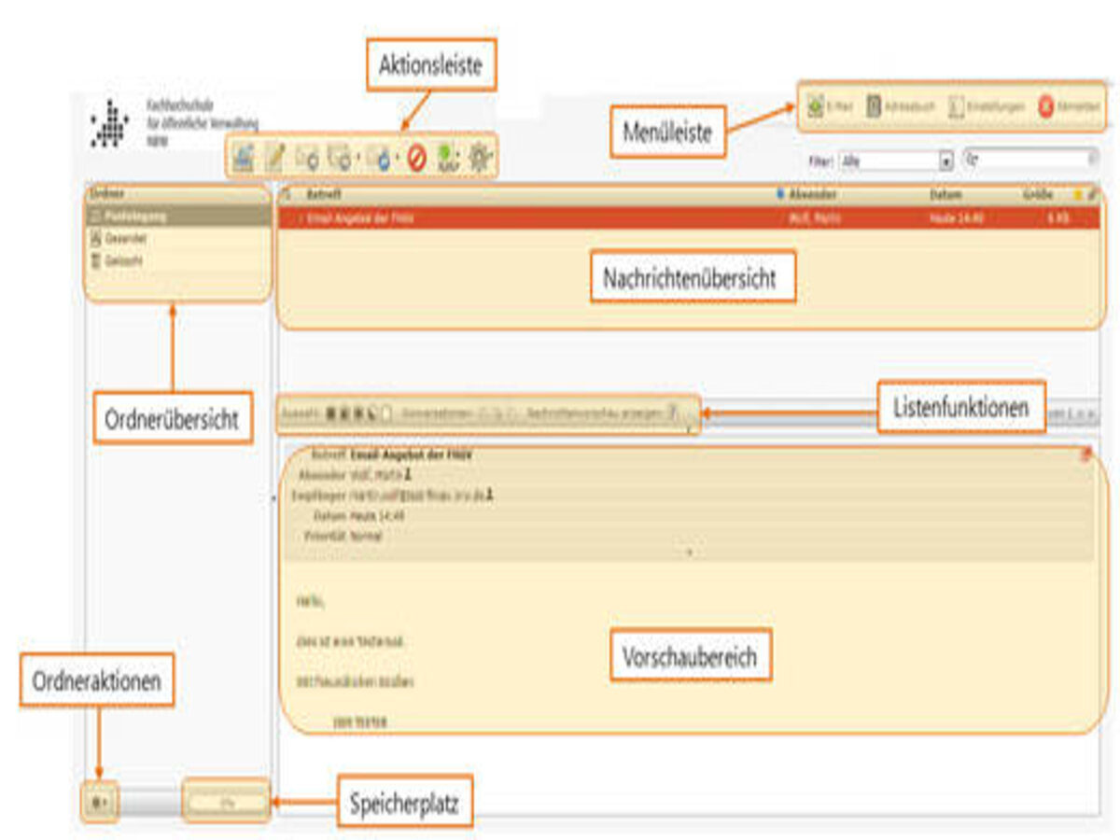Sort messages by Größe column header
The width and height of the screenshot is (1120, 840).
click(1038, 195)
